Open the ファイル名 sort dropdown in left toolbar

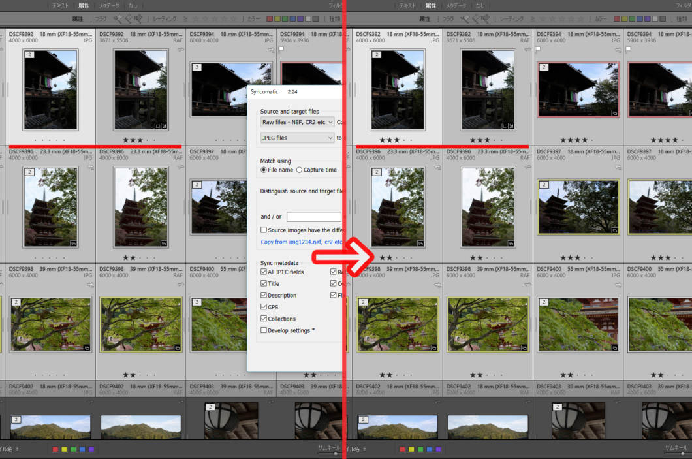point(9,449)
